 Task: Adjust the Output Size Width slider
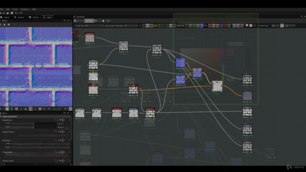tap(33, 123)
